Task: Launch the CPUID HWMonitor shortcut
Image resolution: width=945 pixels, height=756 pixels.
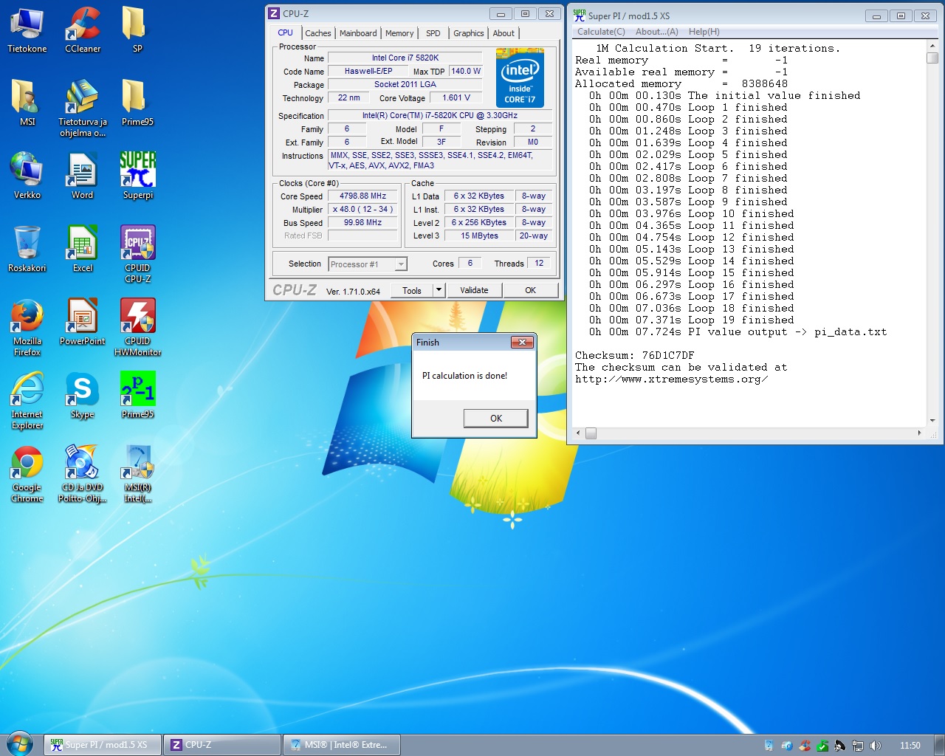Action: (137, 328)
